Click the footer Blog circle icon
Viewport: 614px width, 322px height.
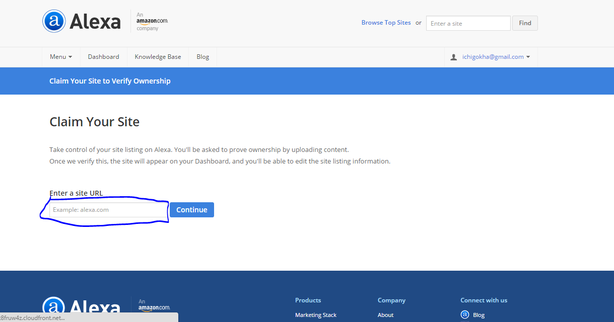pos(464,314)
